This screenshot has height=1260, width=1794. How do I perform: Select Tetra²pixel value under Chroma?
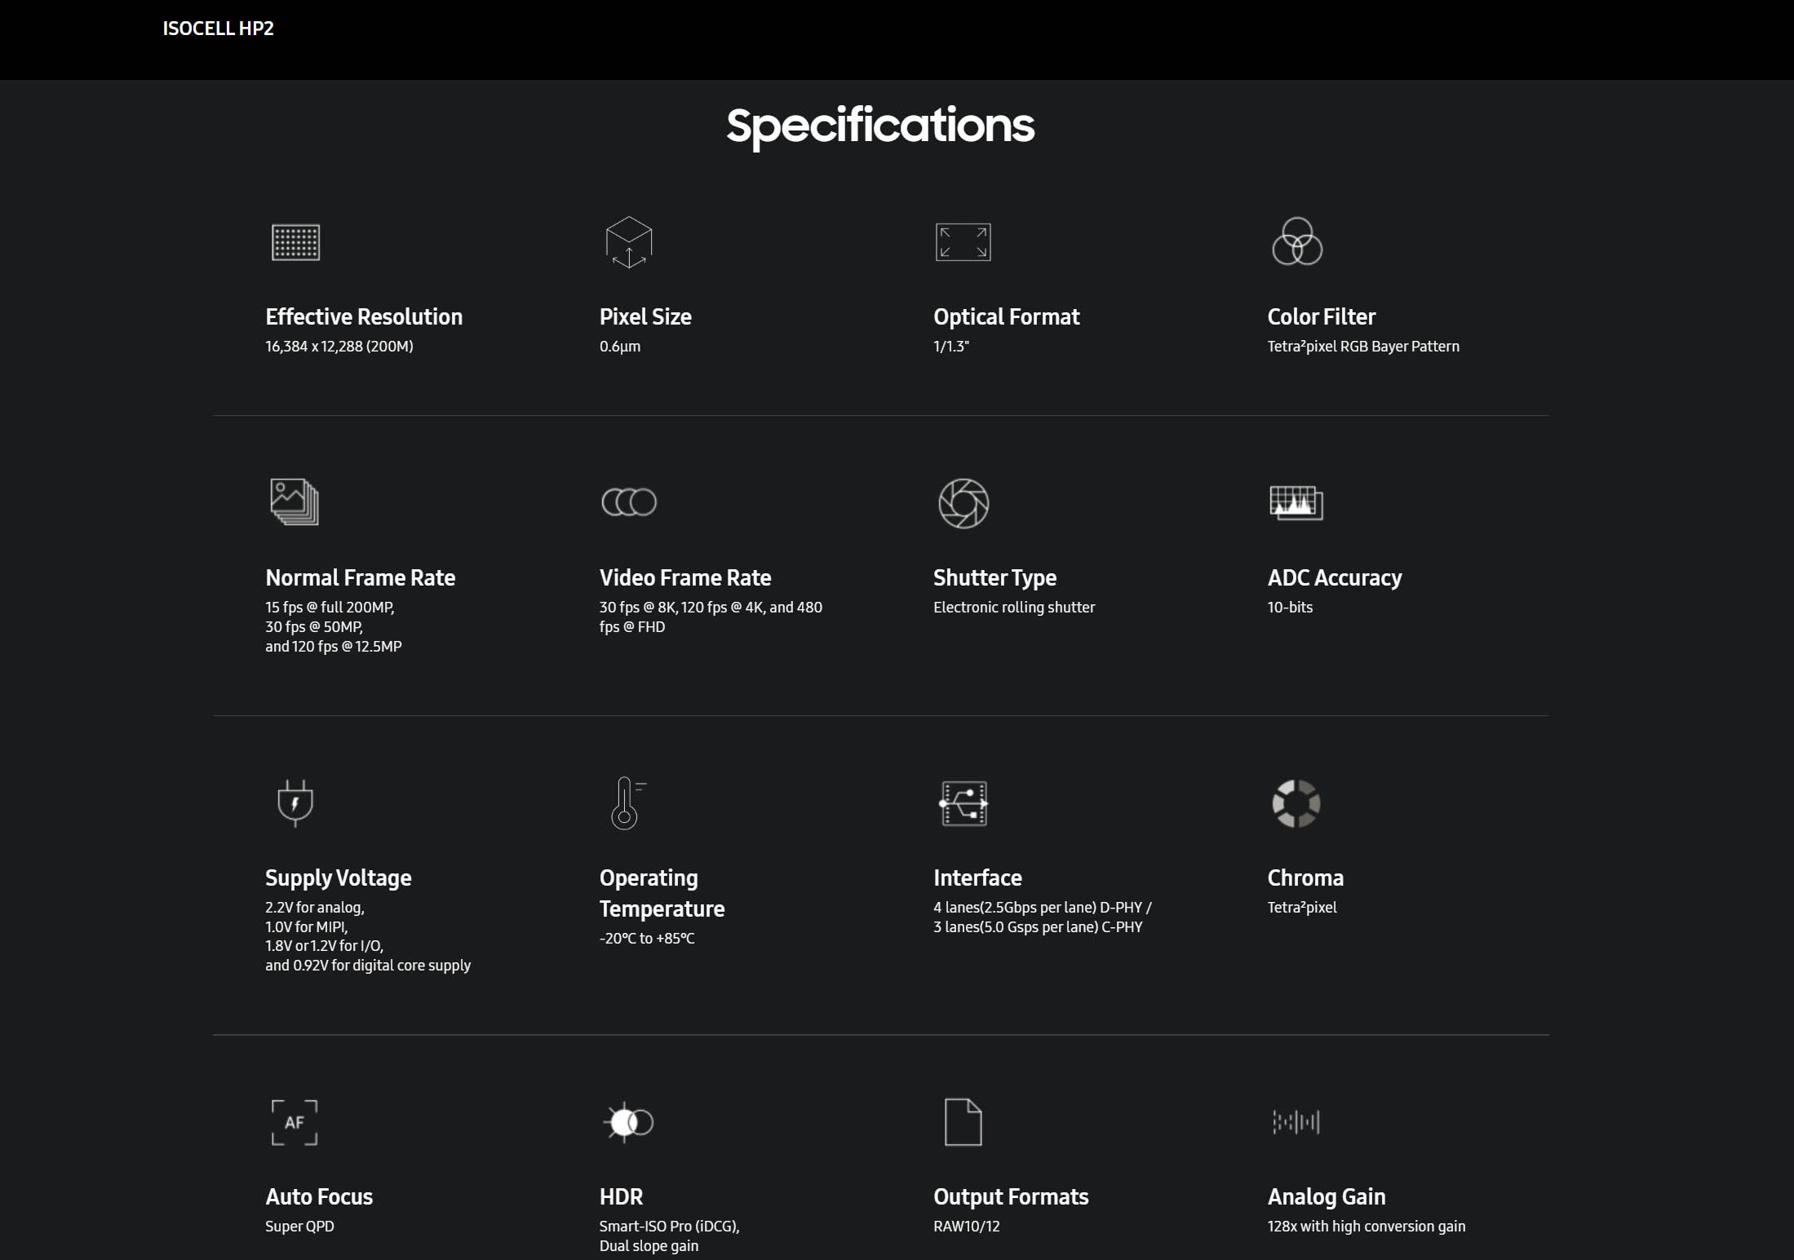click(1302, 907)
